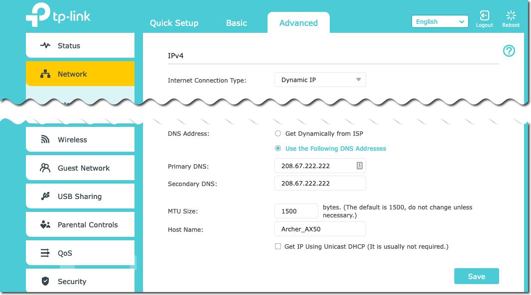Click the Guest Network people icon

point(45,168)
